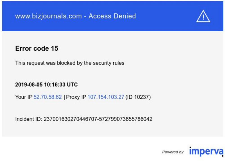Click the number 15 in the error heading
Screen dimensions: 225x161
(x=54, y=48)
